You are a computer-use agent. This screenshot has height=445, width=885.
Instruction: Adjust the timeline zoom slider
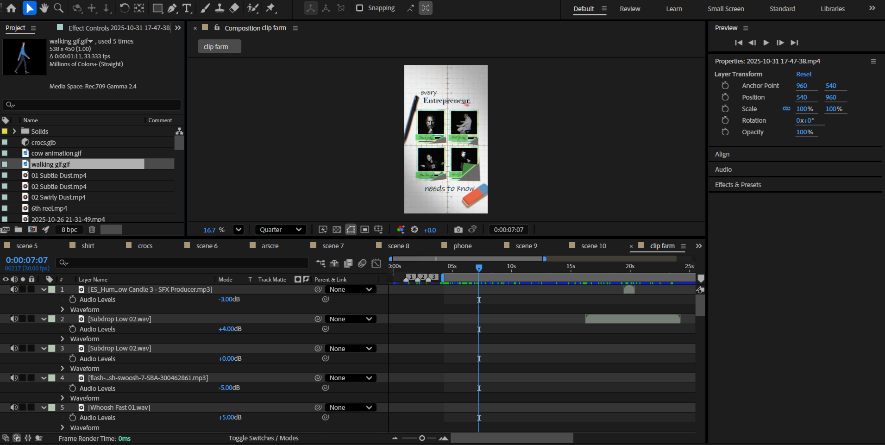[421, 438]
